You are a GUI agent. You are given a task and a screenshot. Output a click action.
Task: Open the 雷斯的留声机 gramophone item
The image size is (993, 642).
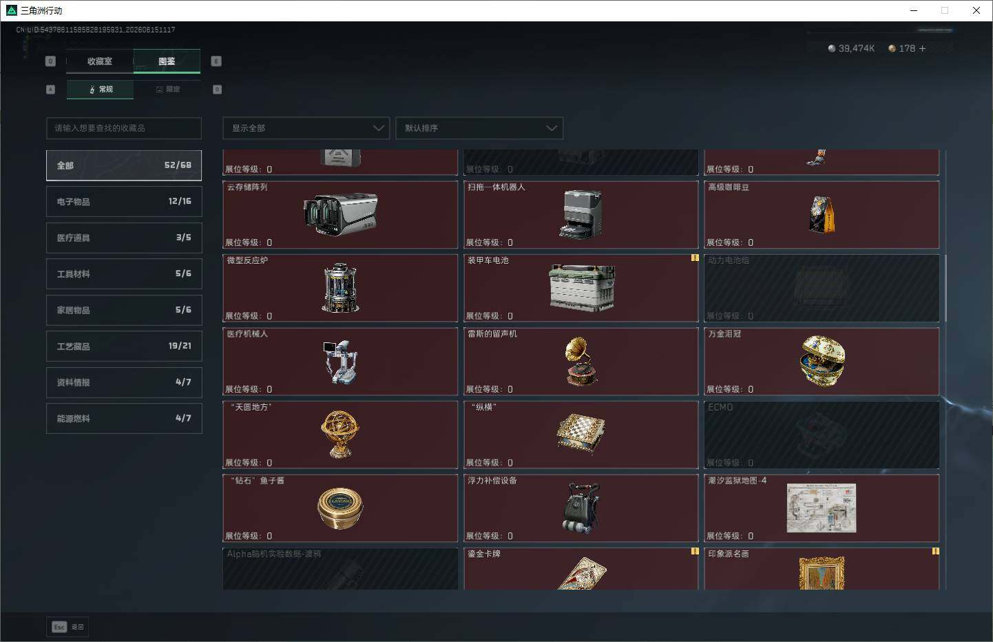pyautogui.click(x=581, y=362)
